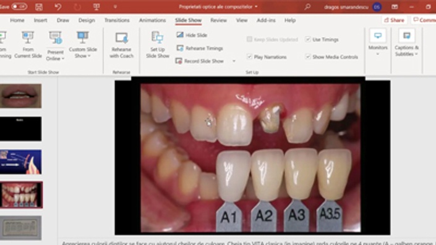The width and height of the screenshot is (436, 245).
Task: Expand the Record Slide Show dropdown arrow
Action: click(x=234, y=61)
